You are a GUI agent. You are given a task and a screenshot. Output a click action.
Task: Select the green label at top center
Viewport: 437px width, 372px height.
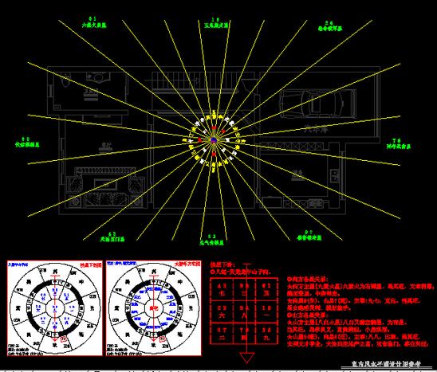(x=216, y=23)
